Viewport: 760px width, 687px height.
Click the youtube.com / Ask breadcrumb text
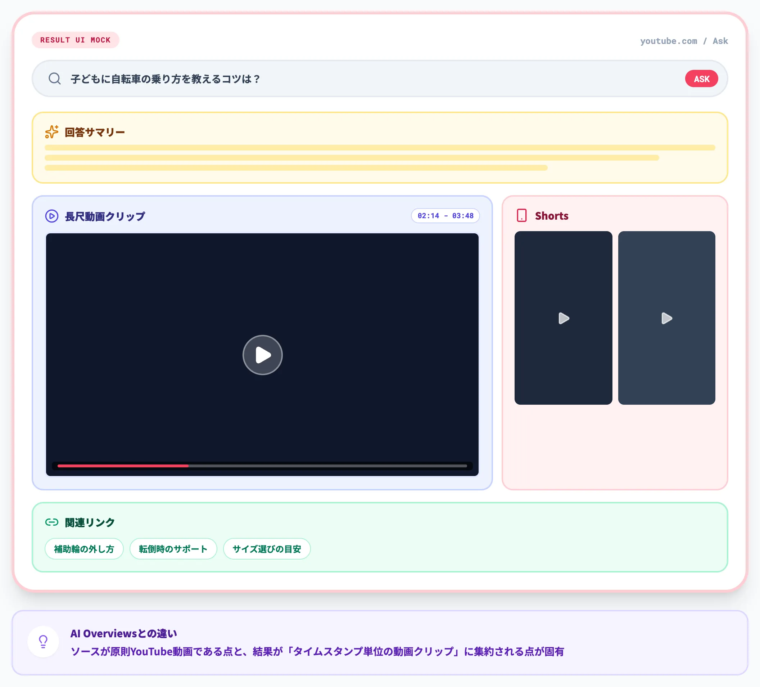[x=684, y=41]
